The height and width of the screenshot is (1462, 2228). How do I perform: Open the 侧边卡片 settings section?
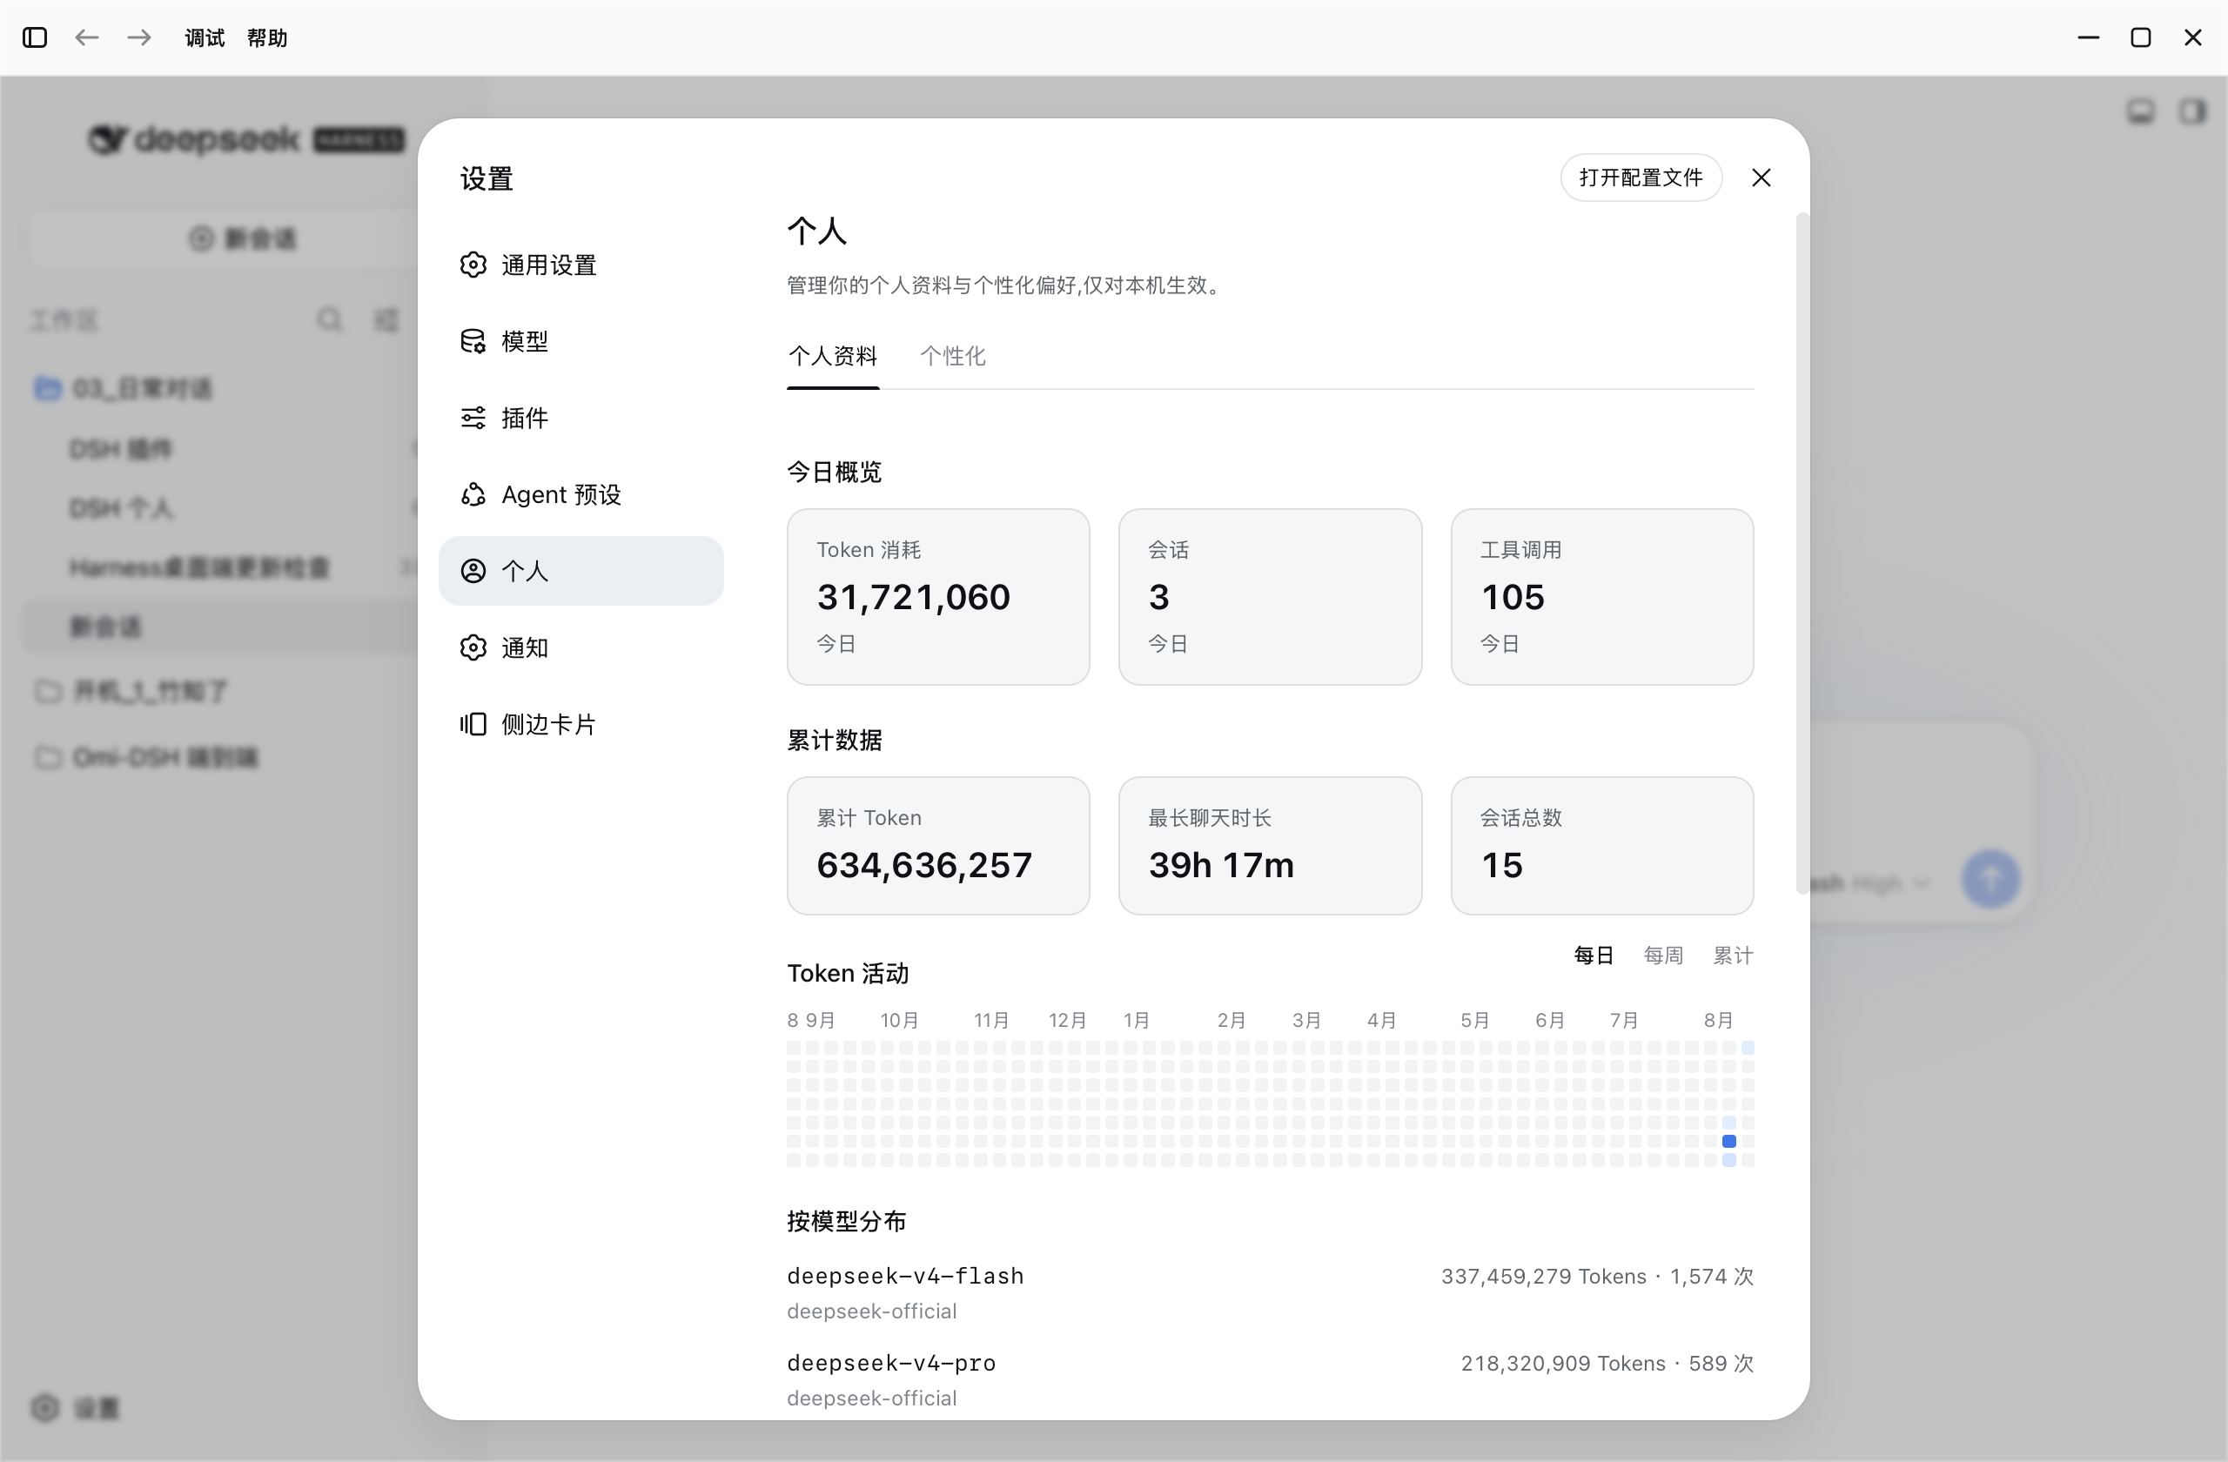coord(580,724)
